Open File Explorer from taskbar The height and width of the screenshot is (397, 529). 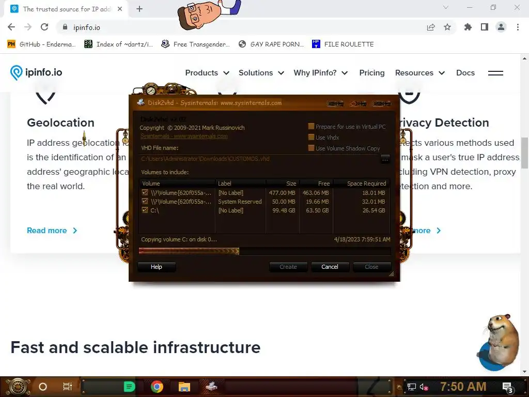(x=184, y=387)
